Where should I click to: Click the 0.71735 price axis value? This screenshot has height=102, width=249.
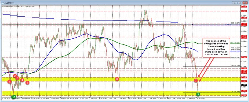pyautogui.click(x=244, y=62)
